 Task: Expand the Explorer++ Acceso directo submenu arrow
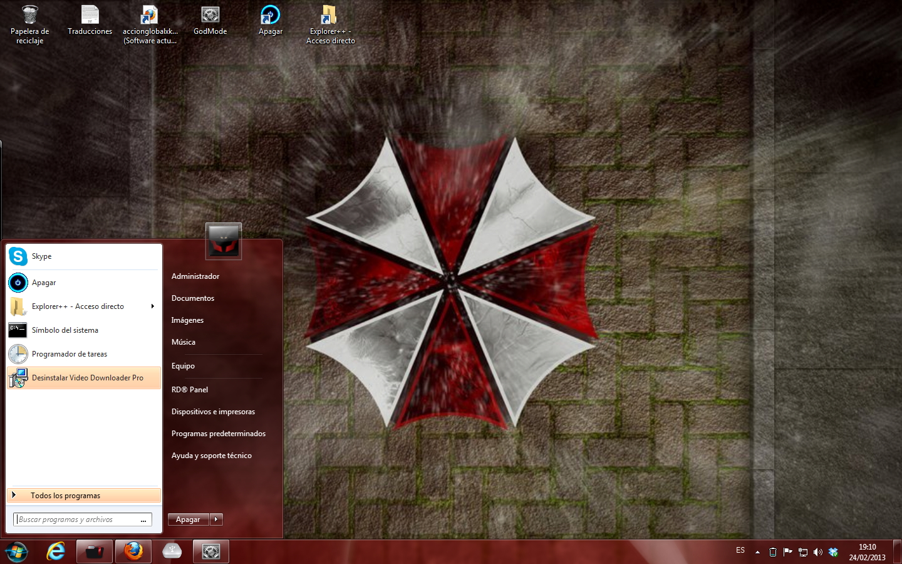(x=152, y=306)
